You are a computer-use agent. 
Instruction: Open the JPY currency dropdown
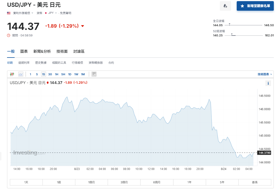coord(56,13)
